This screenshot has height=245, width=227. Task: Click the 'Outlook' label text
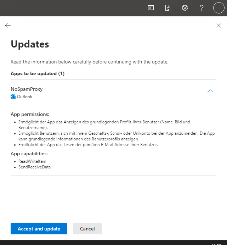25,97
